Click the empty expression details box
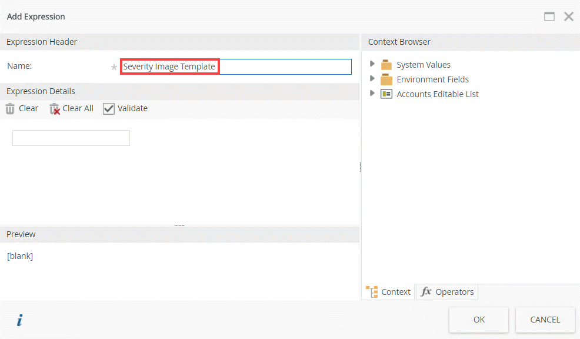580x339 pixels. (x=71, y=138)
